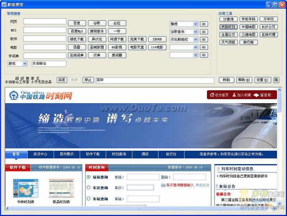Click the 电影天堂 button
Image resolution: width=287 pixels, height=216 pixels.
137,47
